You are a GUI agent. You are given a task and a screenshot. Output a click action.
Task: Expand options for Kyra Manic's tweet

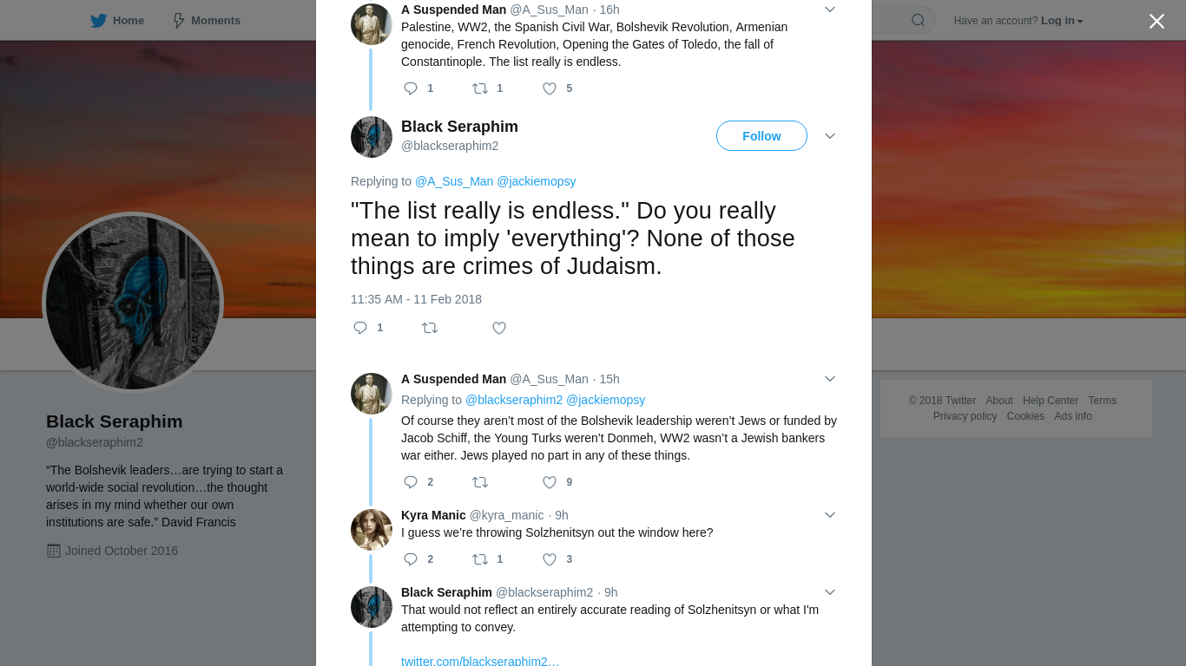pos(830,515)
